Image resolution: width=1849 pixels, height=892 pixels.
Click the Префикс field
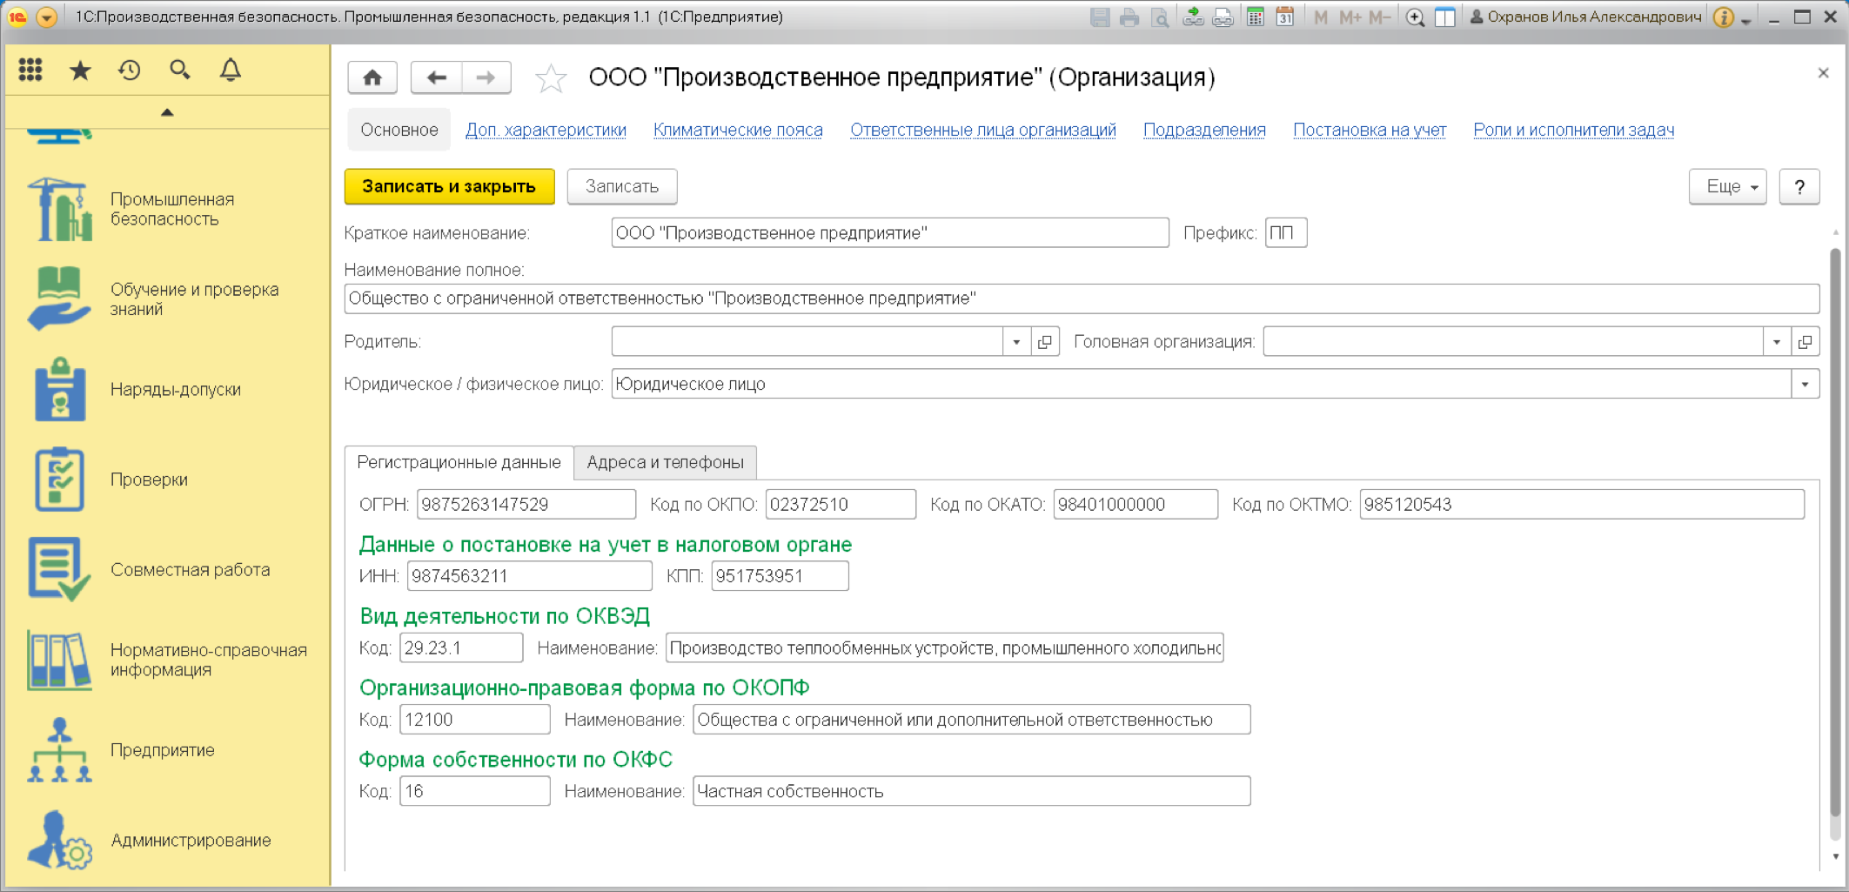point(1286,233)
